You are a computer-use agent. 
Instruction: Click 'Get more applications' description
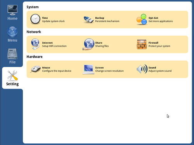point(161,21)
